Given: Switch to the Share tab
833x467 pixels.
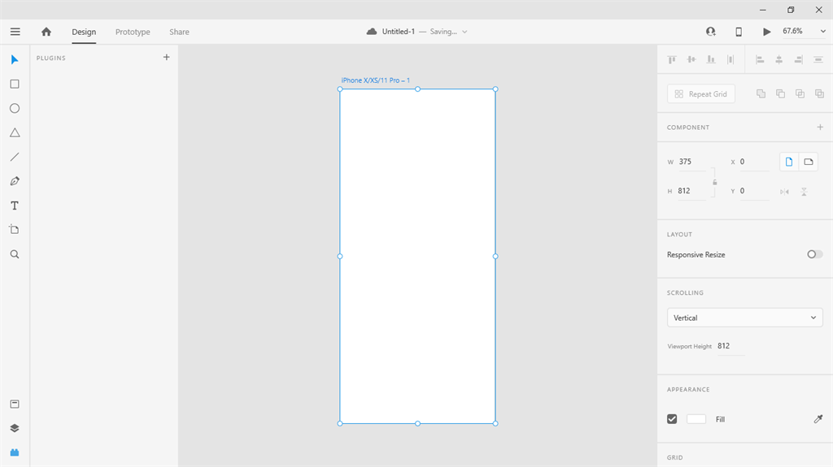Looking at the screenshot, I should [179, 32].
